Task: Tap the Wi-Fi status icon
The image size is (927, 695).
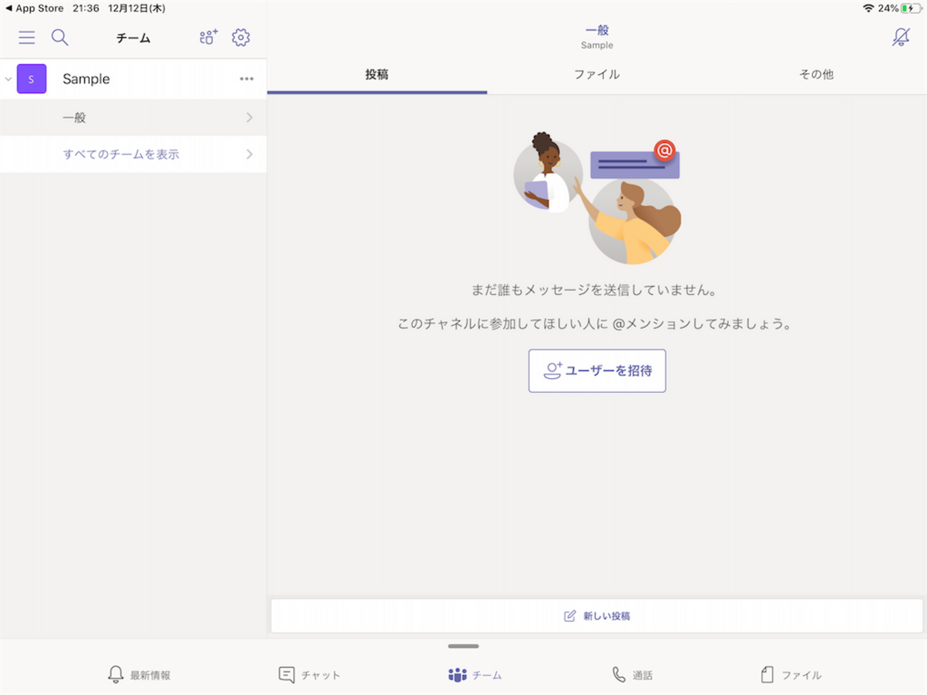Action: (x=868, y=9)
